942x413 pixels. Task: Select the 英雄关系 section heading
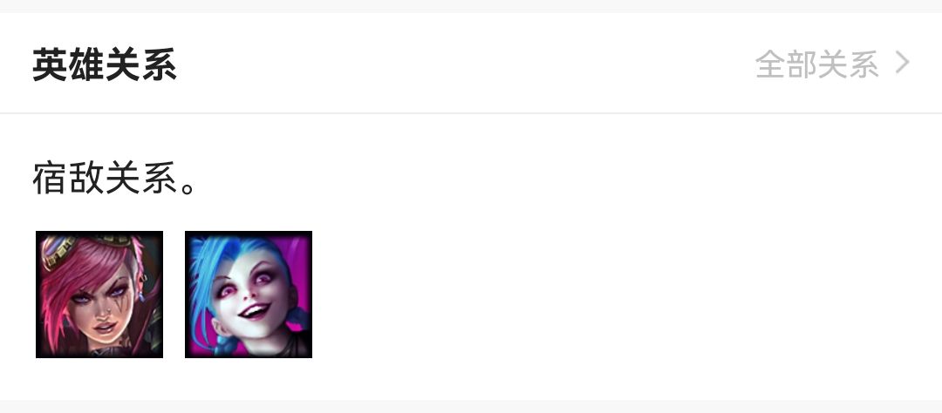pos(104,64)
